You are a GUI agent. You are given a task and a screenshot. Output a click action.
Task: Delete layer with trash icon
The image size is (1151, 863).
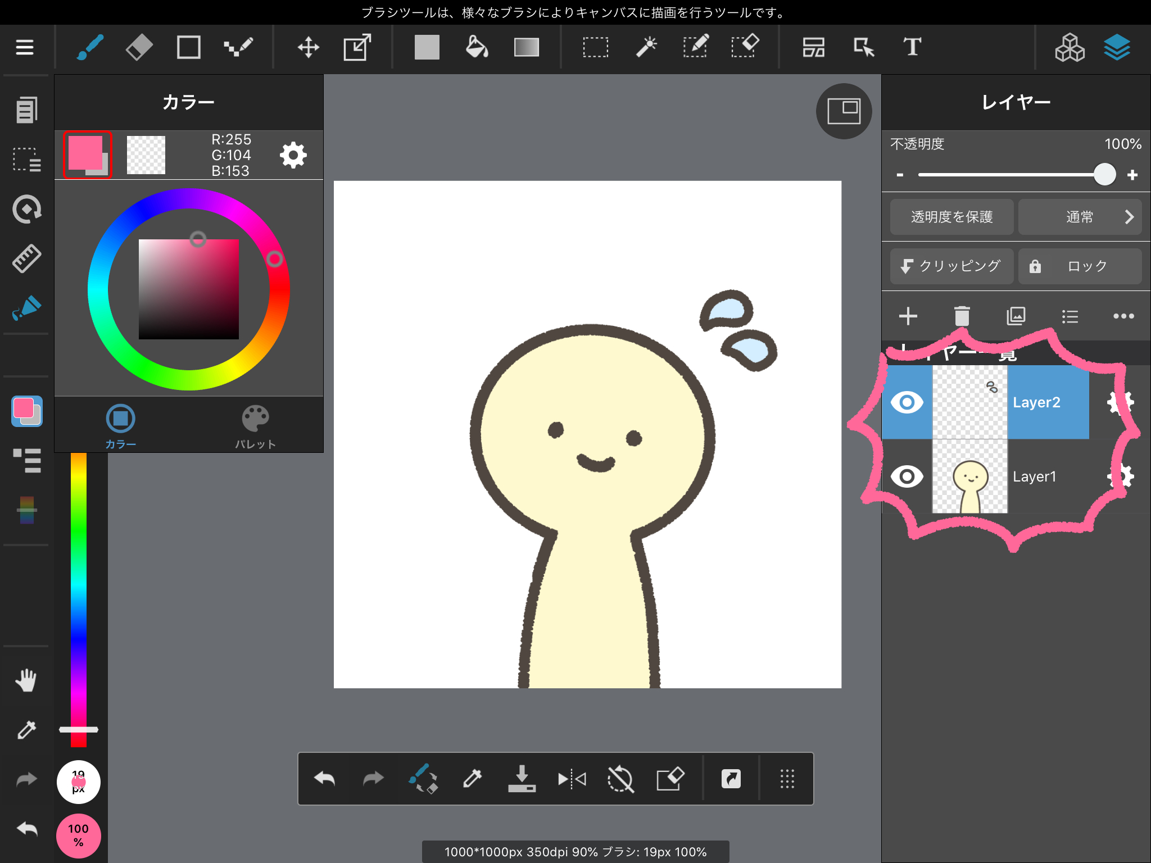tap(962, 316)
